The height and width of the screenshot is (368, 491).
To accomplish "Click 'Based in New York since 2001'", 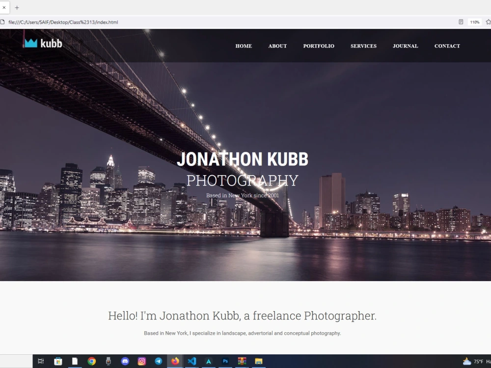I will click(243, 195).
